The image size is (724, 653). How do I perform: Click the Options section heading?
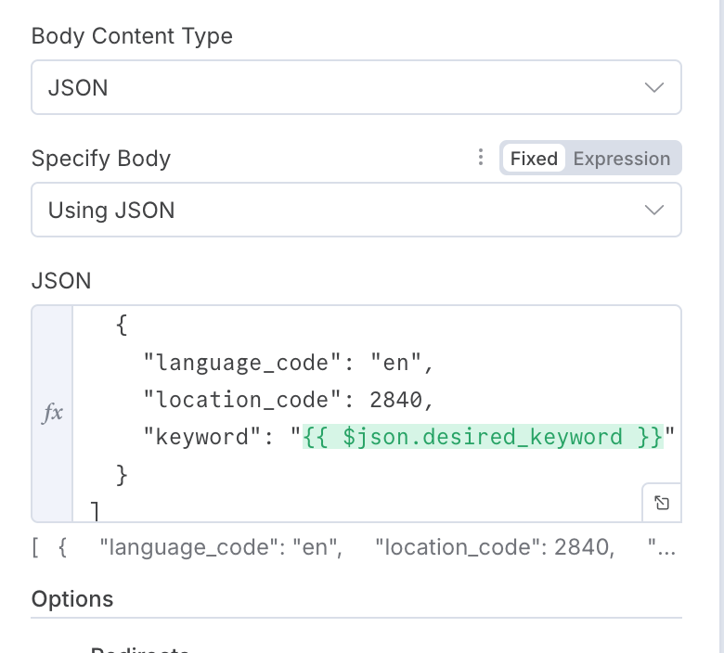click(x=72, y=599)
